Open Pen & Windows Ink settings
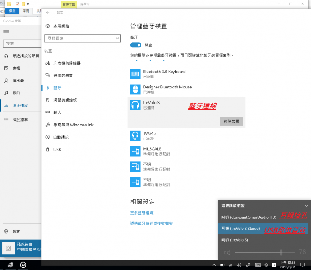311x270 pixels. click(x=73, y=125)
